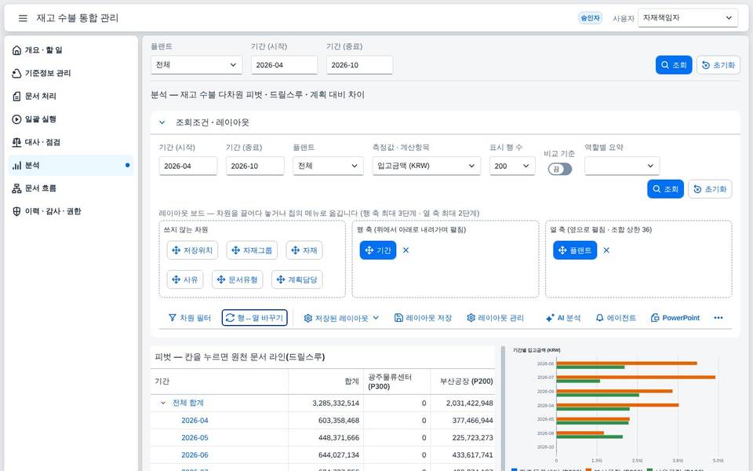Select the 사유 dimension chip

pos(185,279)
